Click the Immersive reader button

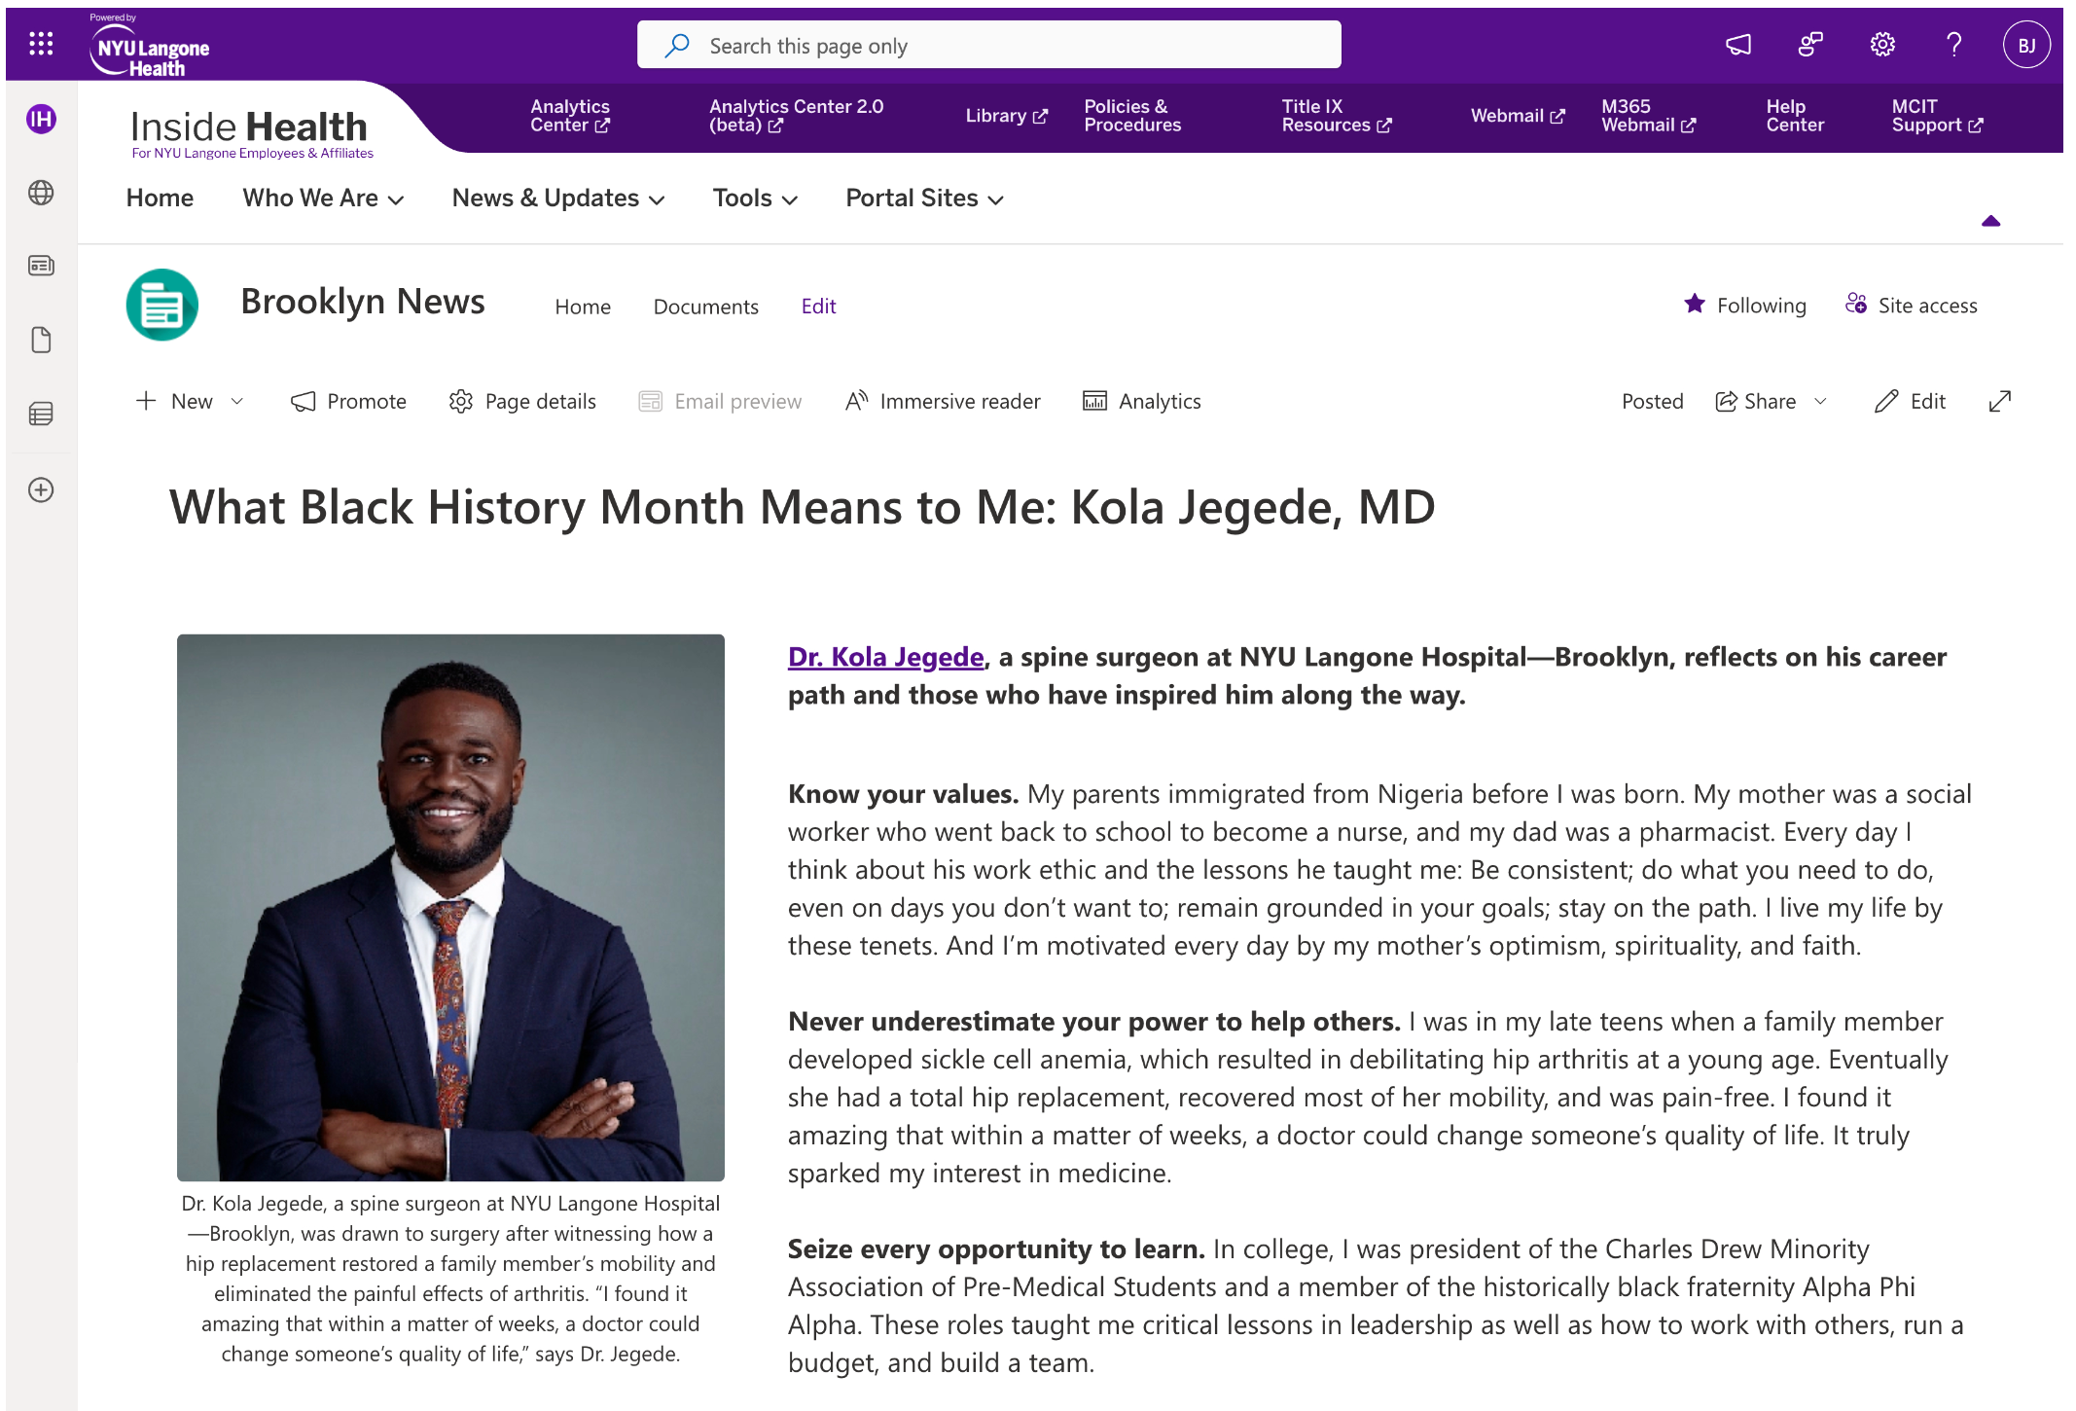pos(943,401)
